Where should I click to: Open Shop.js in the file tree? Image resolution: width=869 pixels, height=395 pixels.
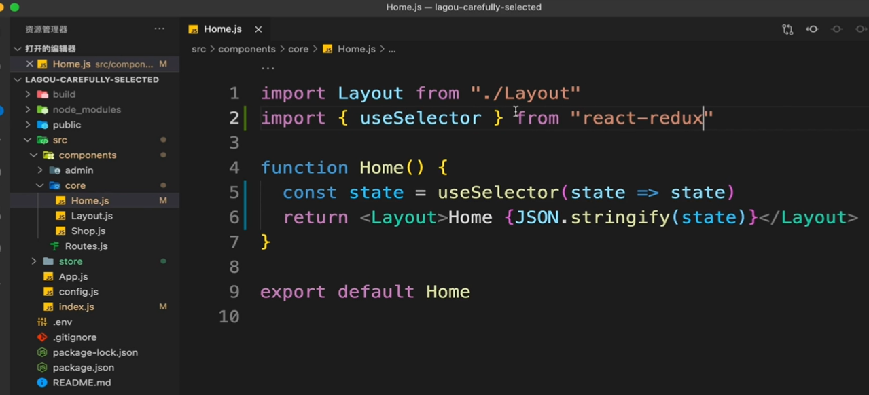(88, 231)
